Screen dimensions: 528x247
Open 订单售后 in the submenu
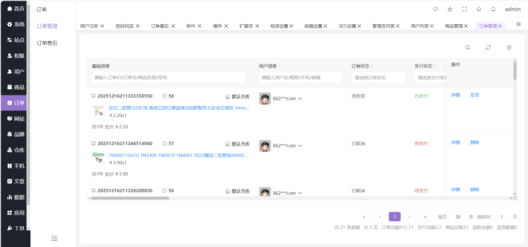pos(47,43)
